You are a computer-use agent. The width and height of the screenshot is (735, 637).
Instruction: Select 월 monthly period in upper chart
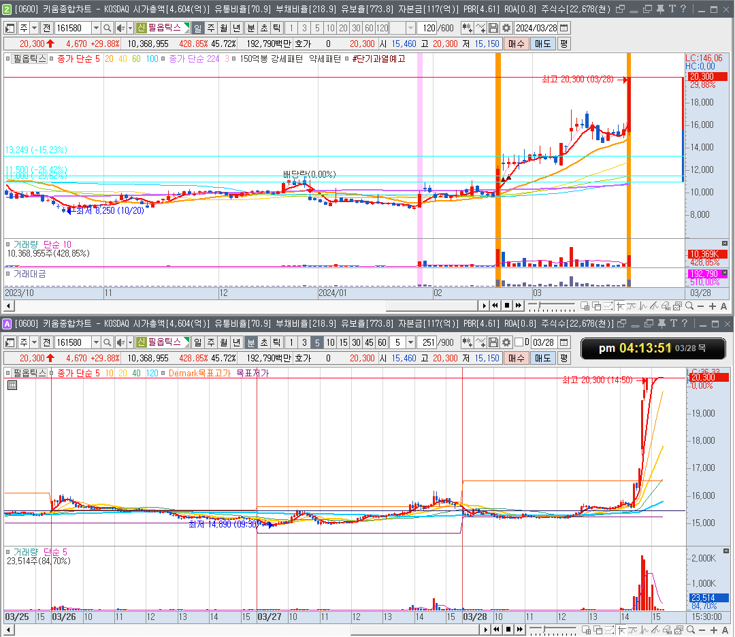(224, 28)
